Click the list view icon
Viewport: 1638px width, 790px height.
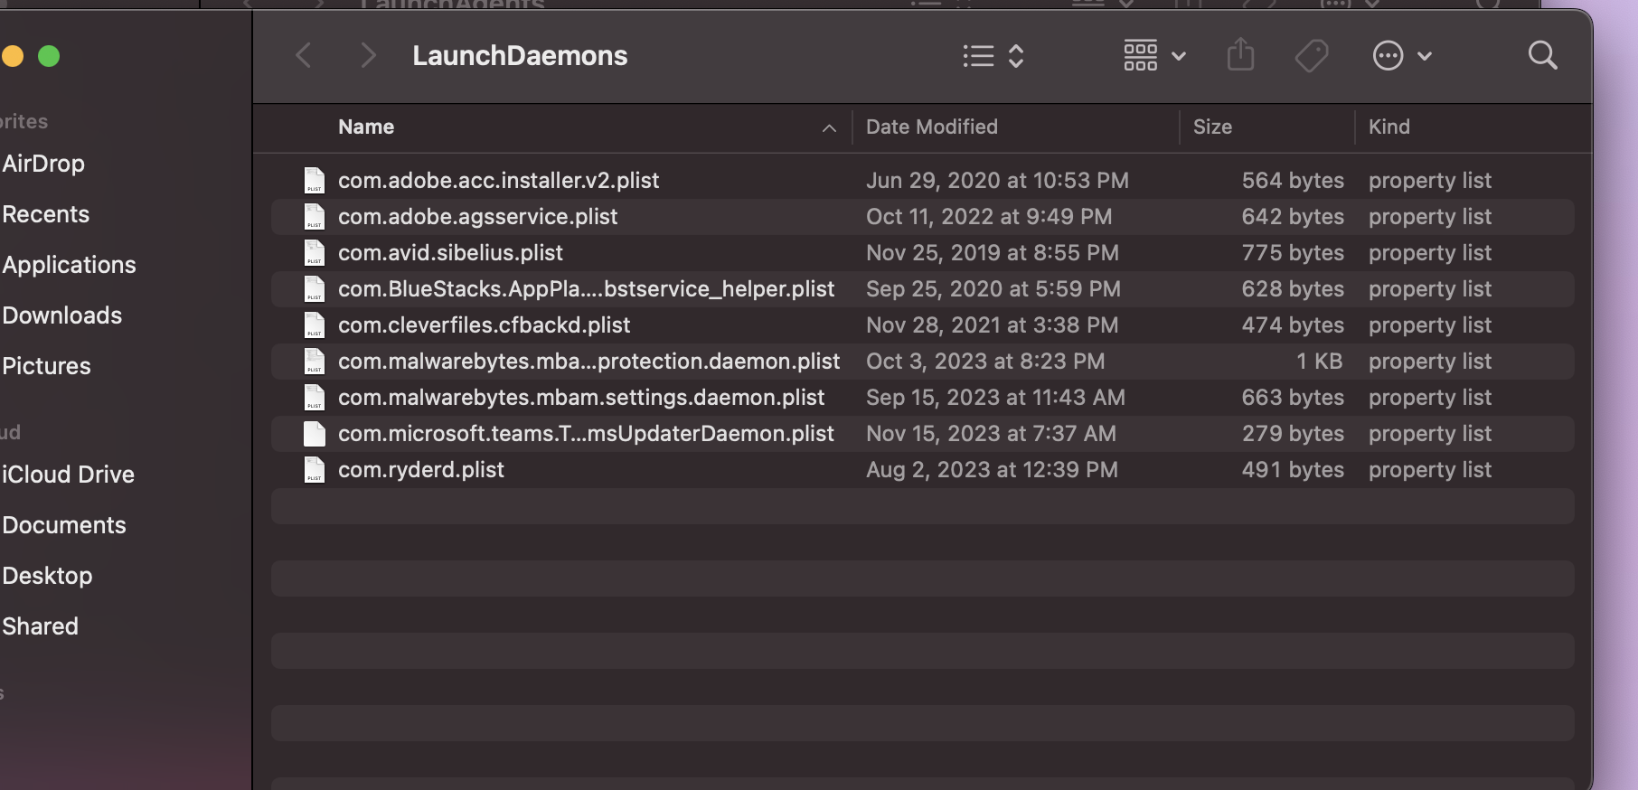click(x=978, y=56)
